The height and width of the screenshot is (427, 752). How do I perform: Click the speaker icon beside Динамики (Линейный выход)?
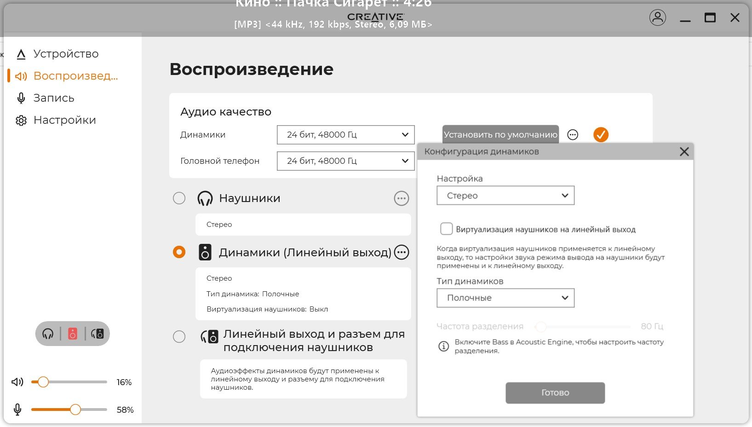(205, 252)
